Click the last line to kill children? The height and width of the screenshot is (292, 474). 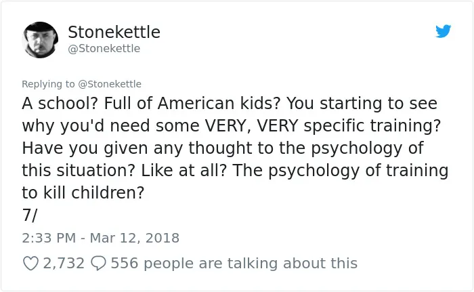pyautogui.click(x=83, y=192)
